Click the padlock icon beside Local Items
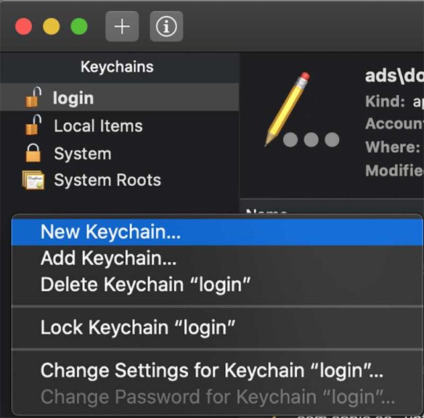 [x=33, y=125]
